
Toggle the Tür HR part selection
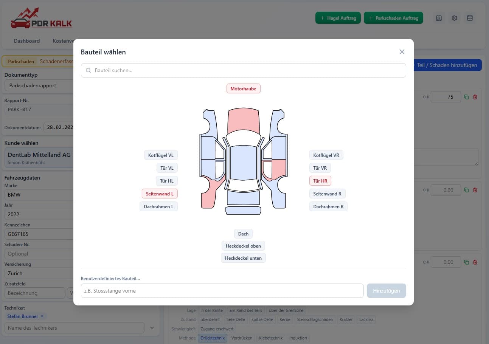[x=320, y=181]
